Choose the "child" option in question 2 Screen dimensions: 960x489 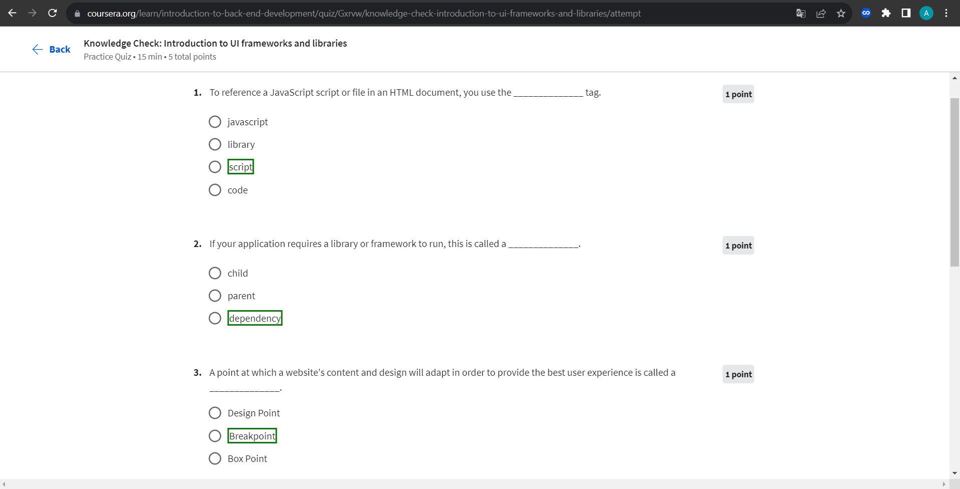[x=215, y=273]
